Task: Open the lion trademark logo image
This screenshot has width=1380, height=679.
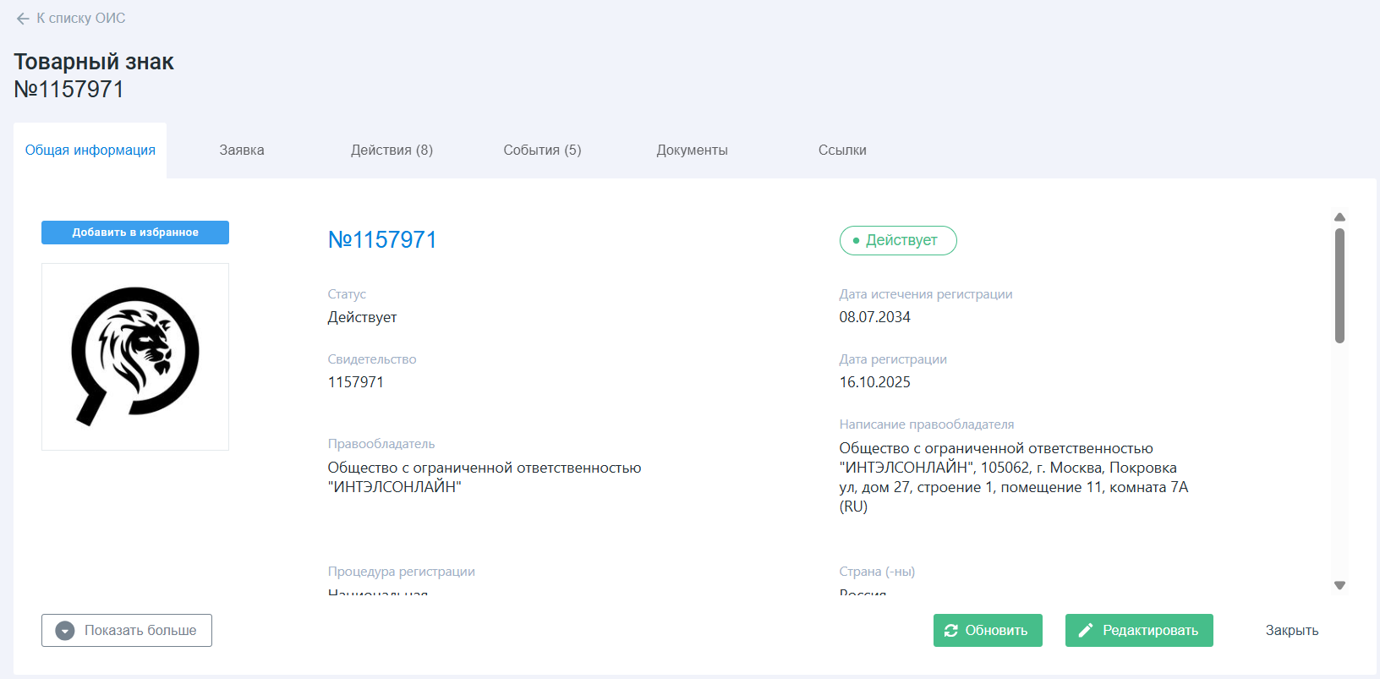Action: [135, 356]
